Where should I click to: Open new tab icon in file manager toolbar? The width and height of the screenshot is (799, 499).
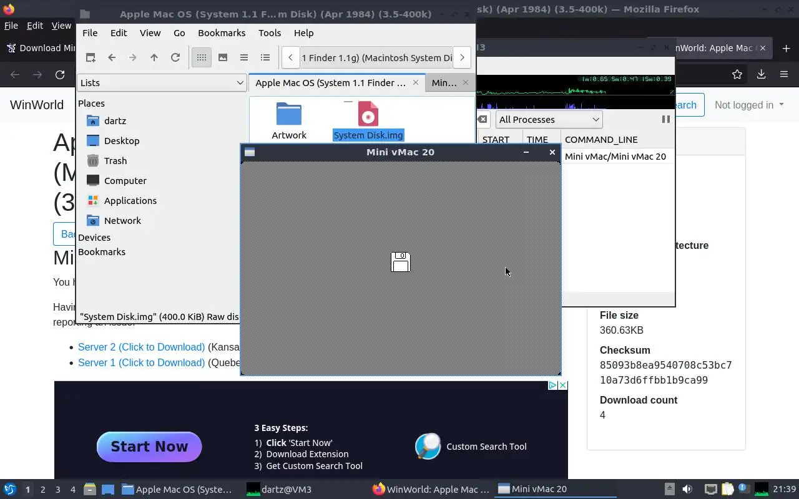pyautogui.click(x=91, y=57)
